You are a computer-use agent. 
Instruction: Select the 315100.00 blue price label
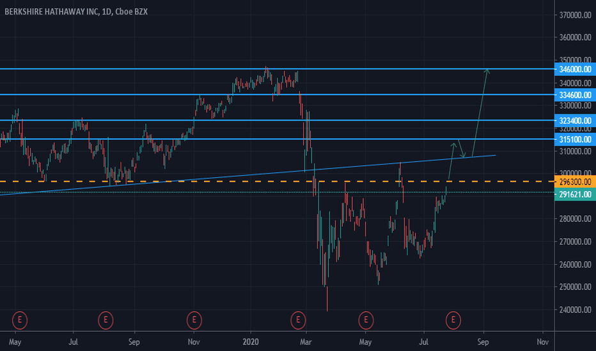575,139
